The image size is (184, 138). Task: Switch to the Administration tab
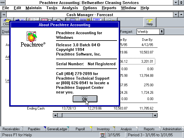pos(172,129)
